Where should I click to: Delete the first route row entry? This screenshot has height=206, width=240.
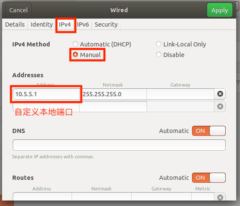pyautogui.click(x=220, y=198)
